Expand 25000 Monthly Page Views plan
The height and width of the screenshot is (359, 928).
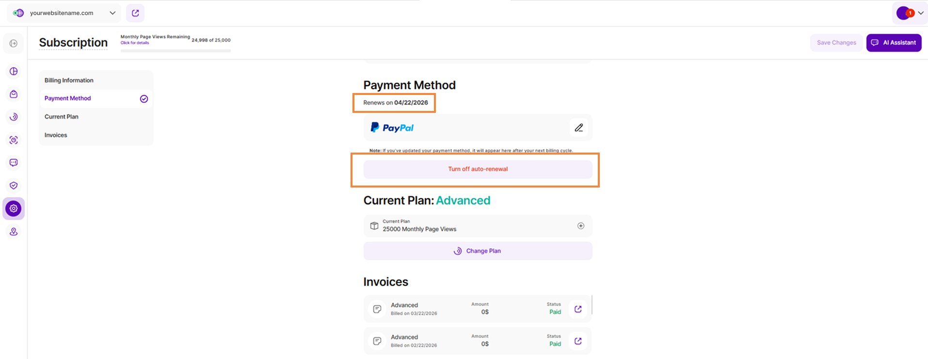click(x=580, y=226)
